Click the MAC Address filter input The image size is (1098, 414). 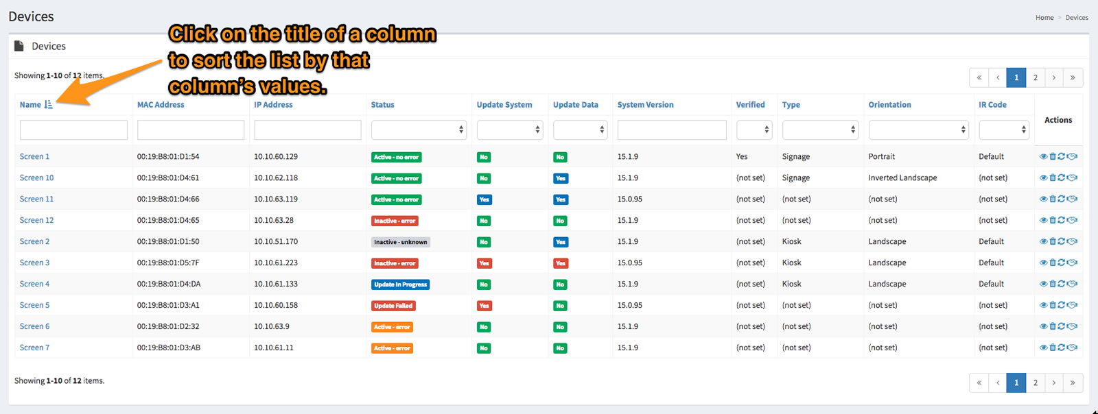(191, 130)
